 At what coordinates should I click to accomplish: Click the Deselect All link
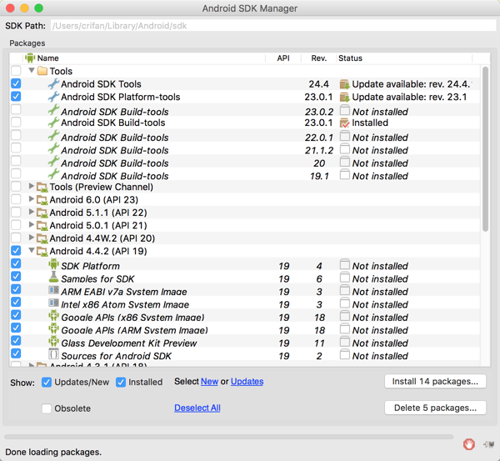(197, 408)
